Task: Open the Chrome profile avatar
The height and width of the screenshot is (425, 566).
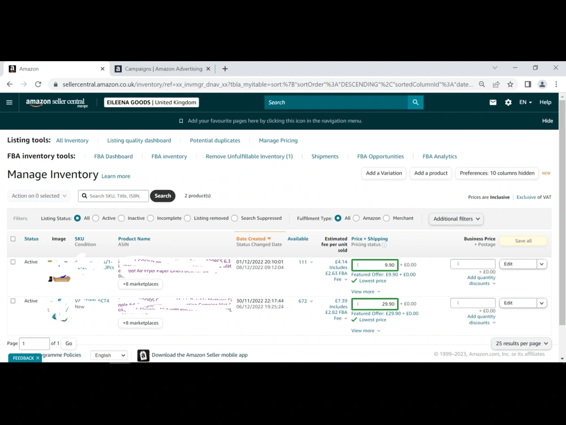Action: pyautogui.click(x=542, y=84)
